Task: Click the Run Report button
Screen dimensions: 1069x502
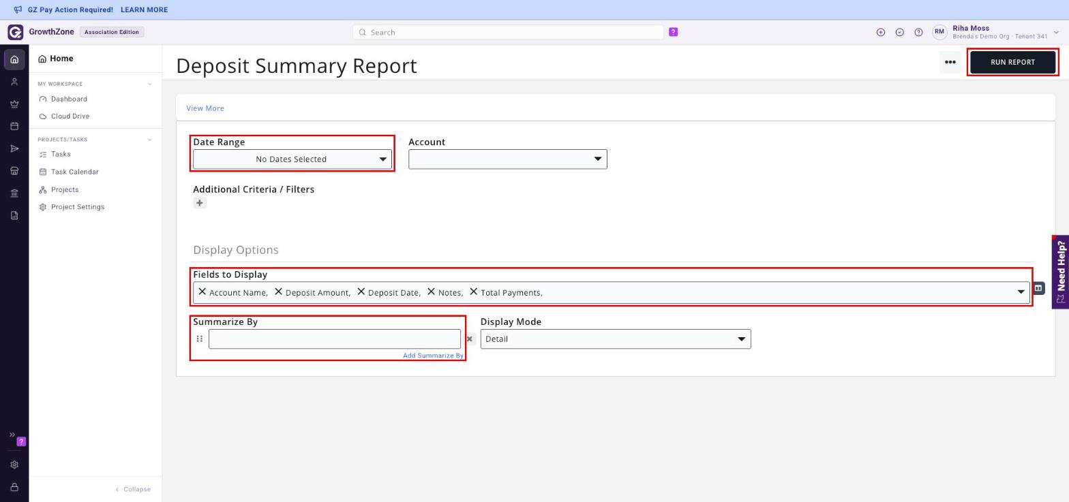Action: tap(1013, 62)
